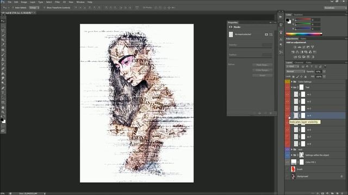
Task: Switch to the Paths tab
Action: coord(308,63)
